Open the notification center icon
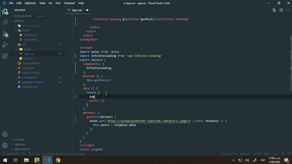292x164 pixels. point(287,160)
